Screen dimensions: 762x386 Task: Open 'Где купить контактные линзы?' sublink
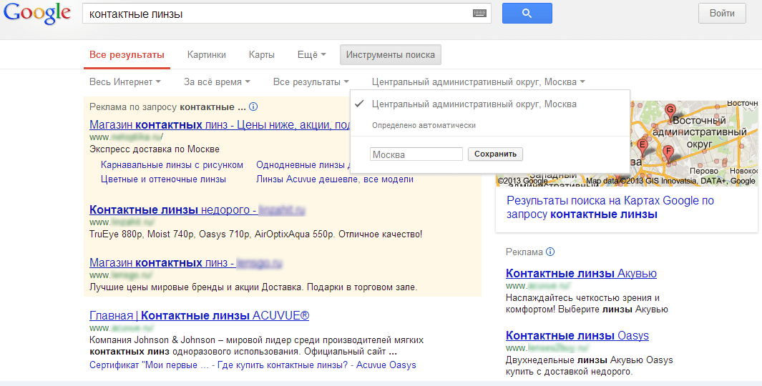pyautogui.click(x=283, y=365)
